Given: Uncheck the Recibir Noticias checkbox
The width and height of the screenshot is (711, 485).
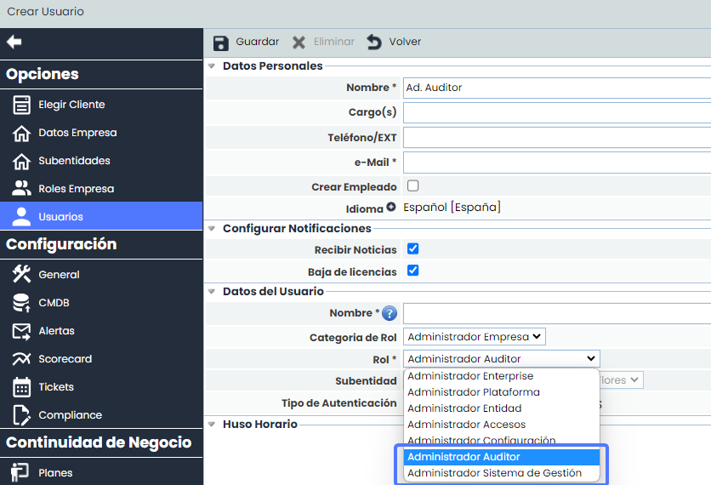Looking at the screenshot, I should (413, 249).
